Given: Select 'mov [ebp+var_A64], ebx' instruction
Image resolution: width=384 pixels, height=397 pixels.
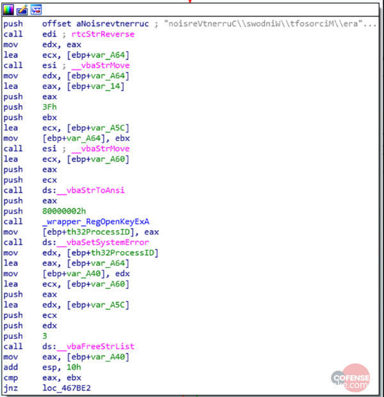Looking at the screenshot, I should click(67, 138).
